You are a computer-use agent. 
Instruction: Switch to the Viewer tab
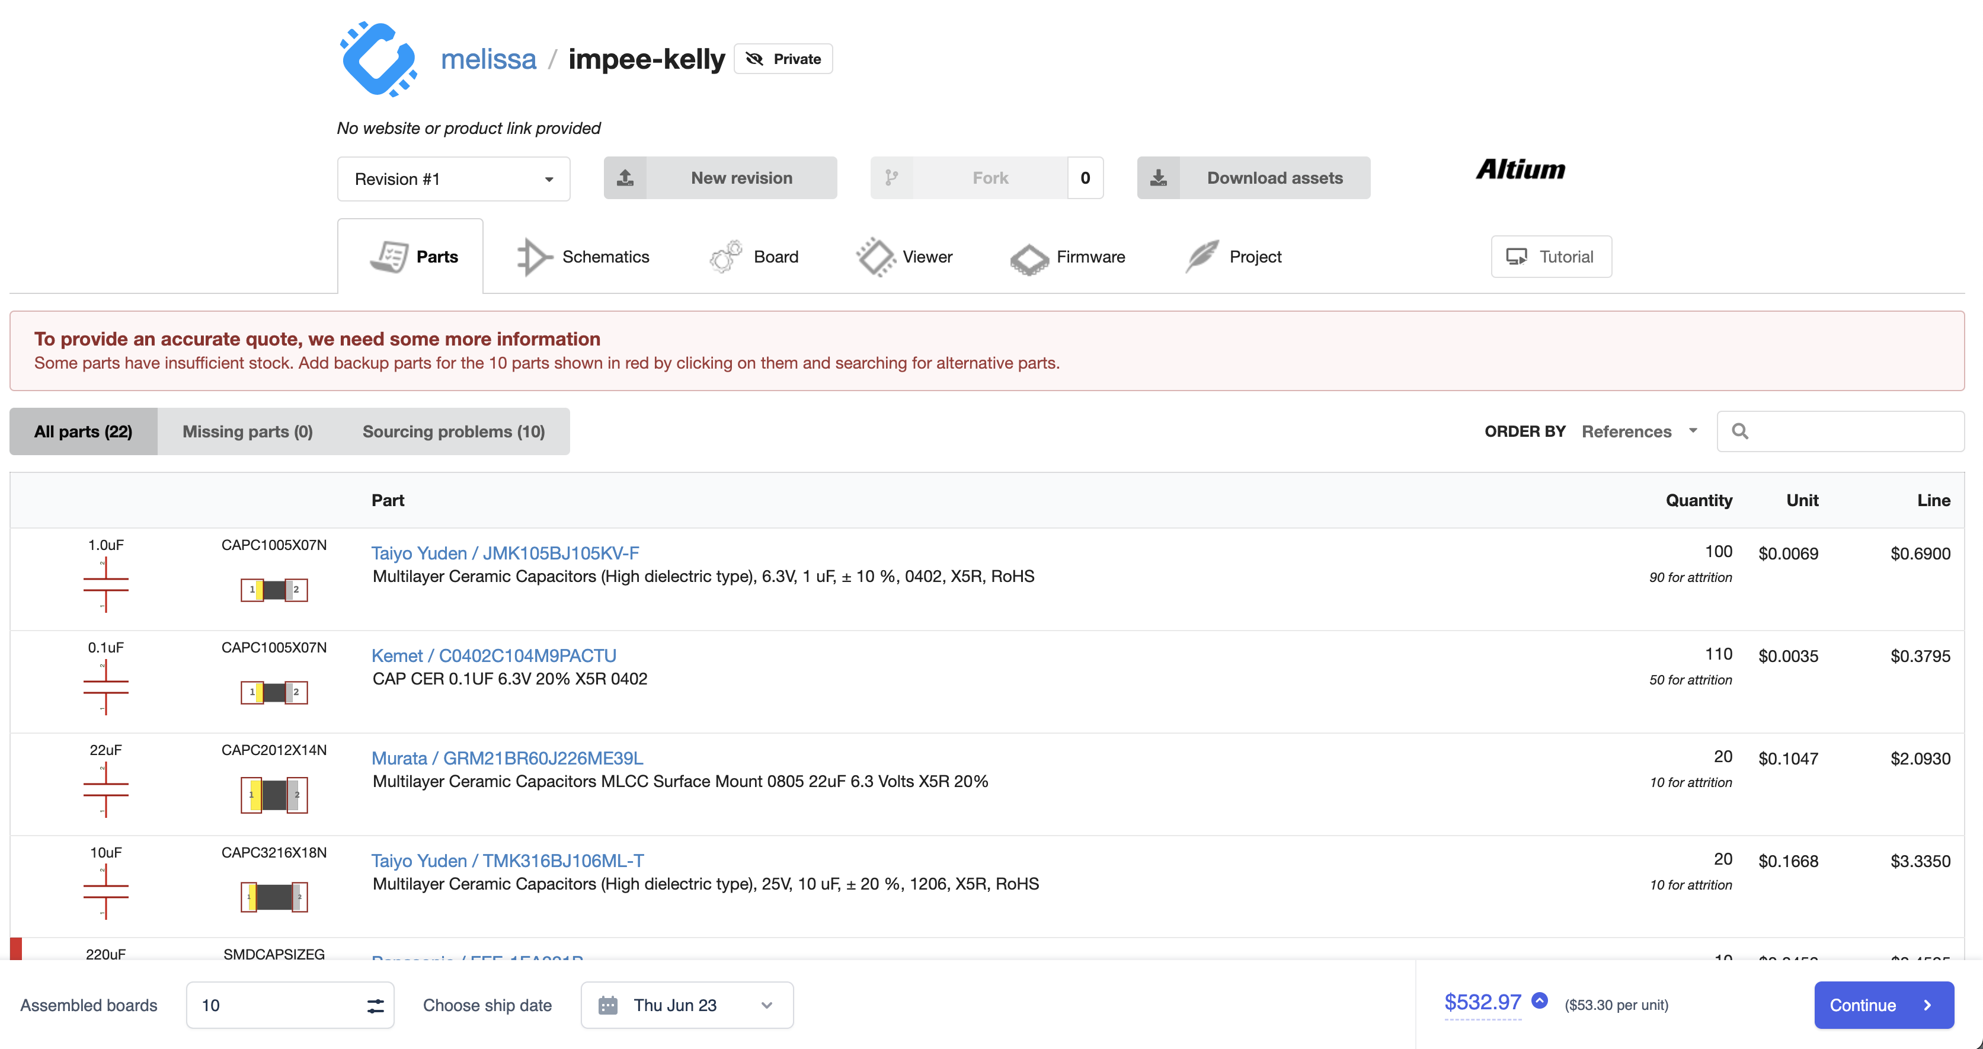(904, 256)
